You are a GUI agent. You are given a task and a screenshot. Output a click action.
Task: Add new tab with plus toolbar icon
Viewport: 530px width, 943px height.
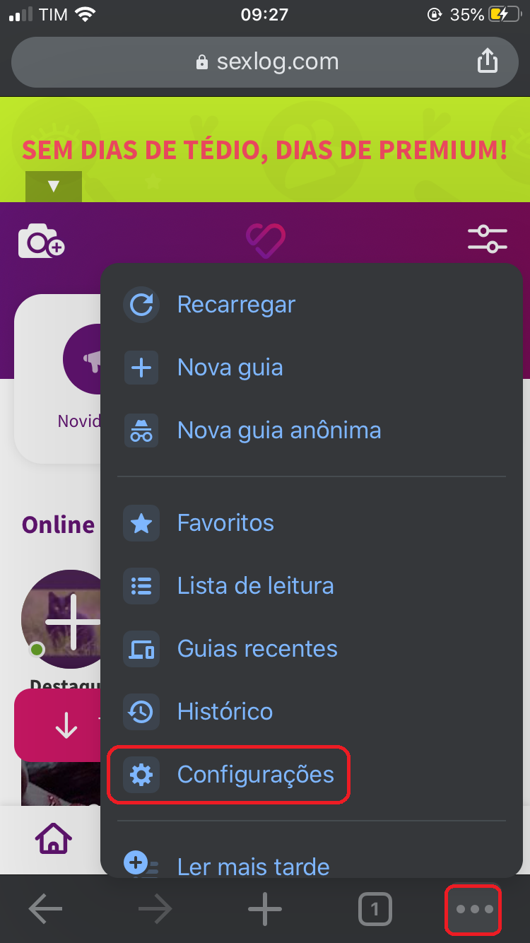(x=265, y=909)
